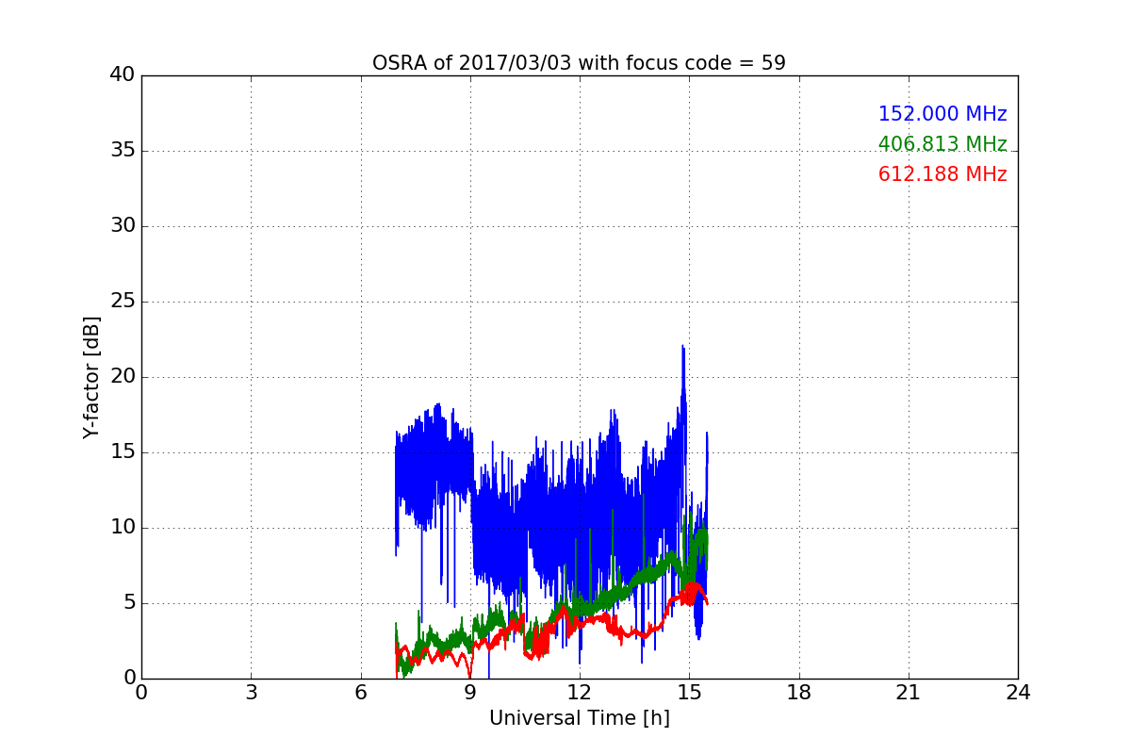
Task: Select the red 612.188 MHz legend label
Action: [x=942, y=174]
